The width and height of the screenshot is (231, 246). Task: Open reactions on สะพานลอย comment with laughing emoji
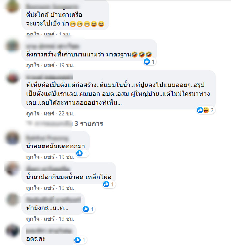point(206,110)
